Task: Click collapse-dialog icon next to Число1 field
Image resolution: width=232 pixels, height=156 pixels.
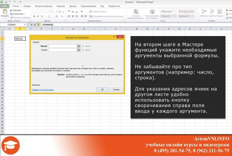Action: pyautogui.click(x=79, y=46)
